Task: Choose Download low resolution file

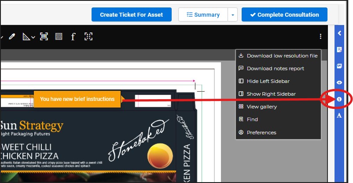Action: [278, 56]
